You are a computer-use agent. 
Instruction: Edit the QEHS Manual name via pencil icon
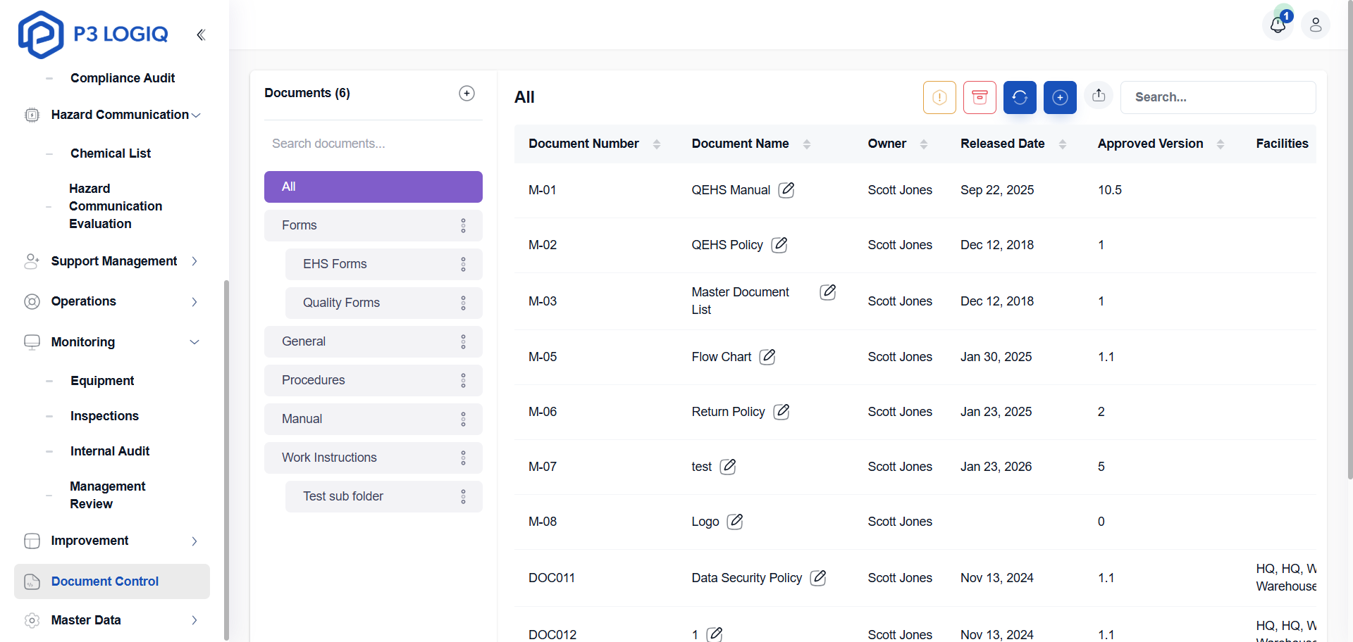pyautogui.click(x=786, y=189)
